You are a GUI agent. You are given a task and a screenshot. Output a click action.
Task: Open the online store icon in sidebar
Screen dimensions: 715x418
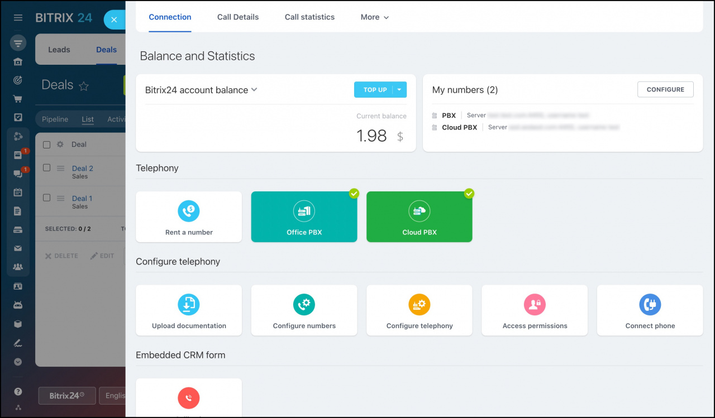coord(18,61)
